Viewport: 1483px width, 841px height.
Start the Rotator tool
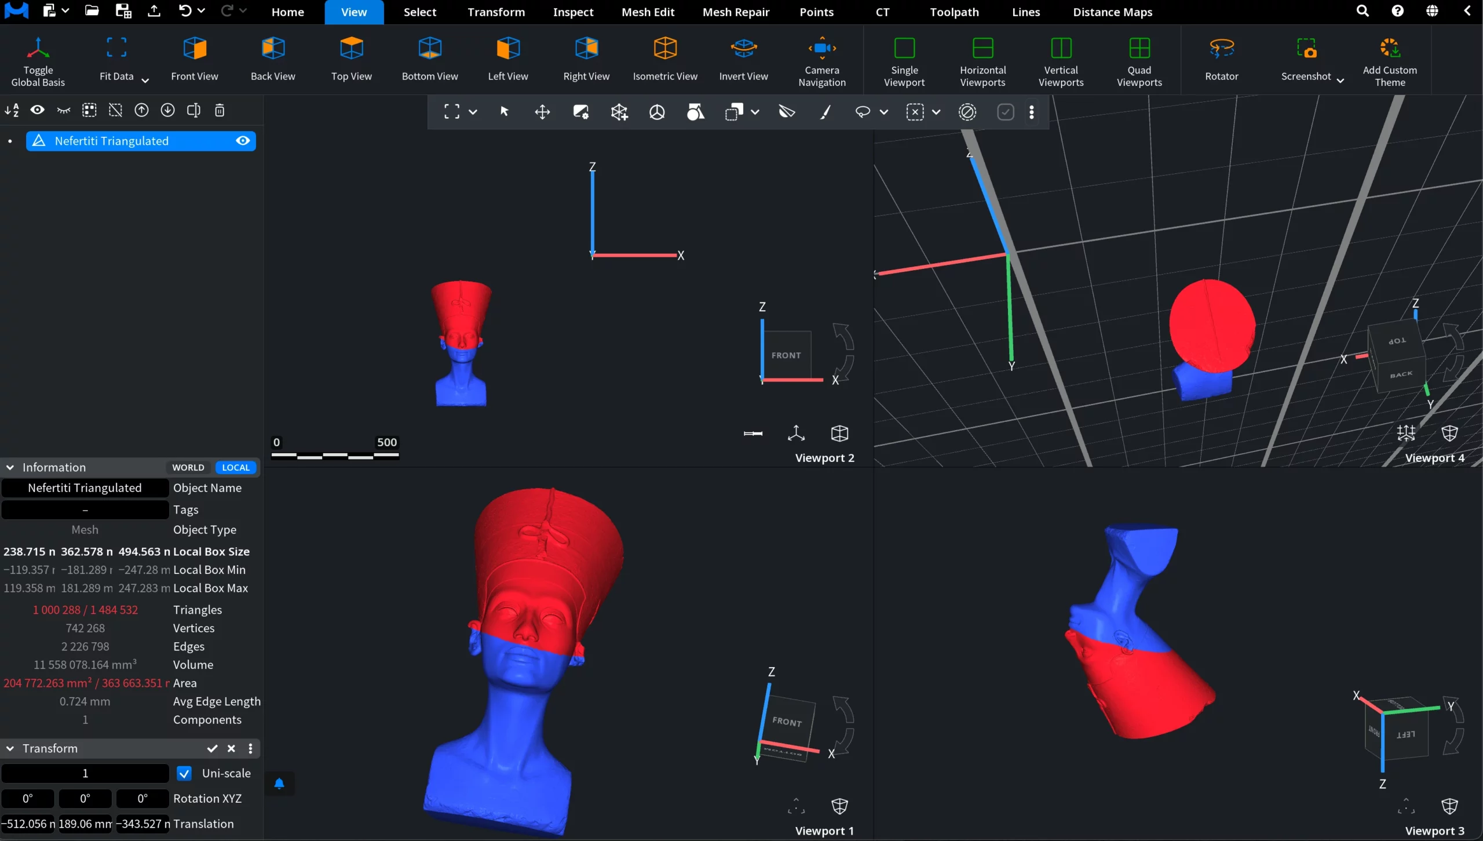pyautogui.click(x=1222, y=60)
